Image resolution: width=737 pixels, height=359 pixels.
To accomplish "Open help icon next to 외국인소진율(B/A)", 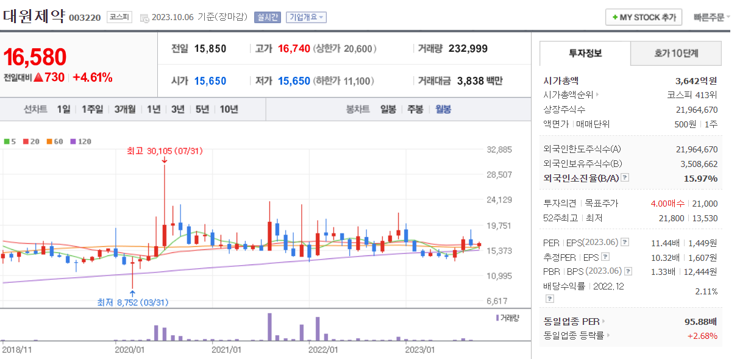I will coord(625,178).
